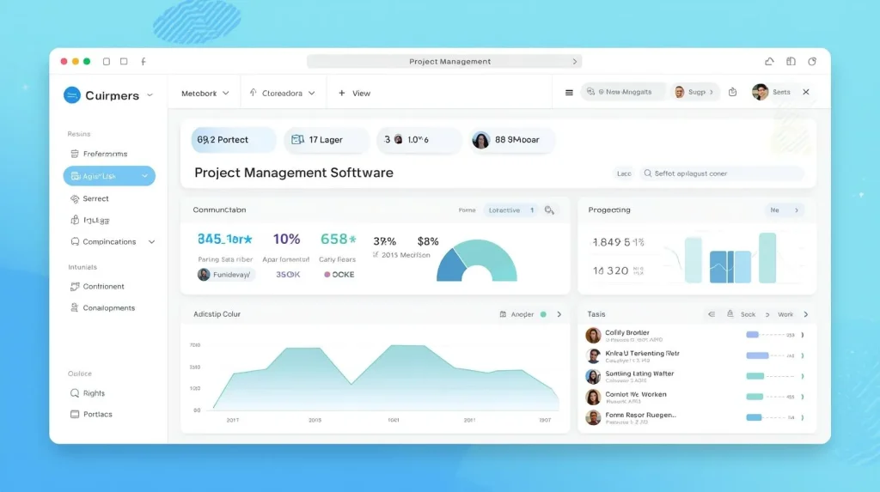Click the arrow in the address bar

(575, 62)
